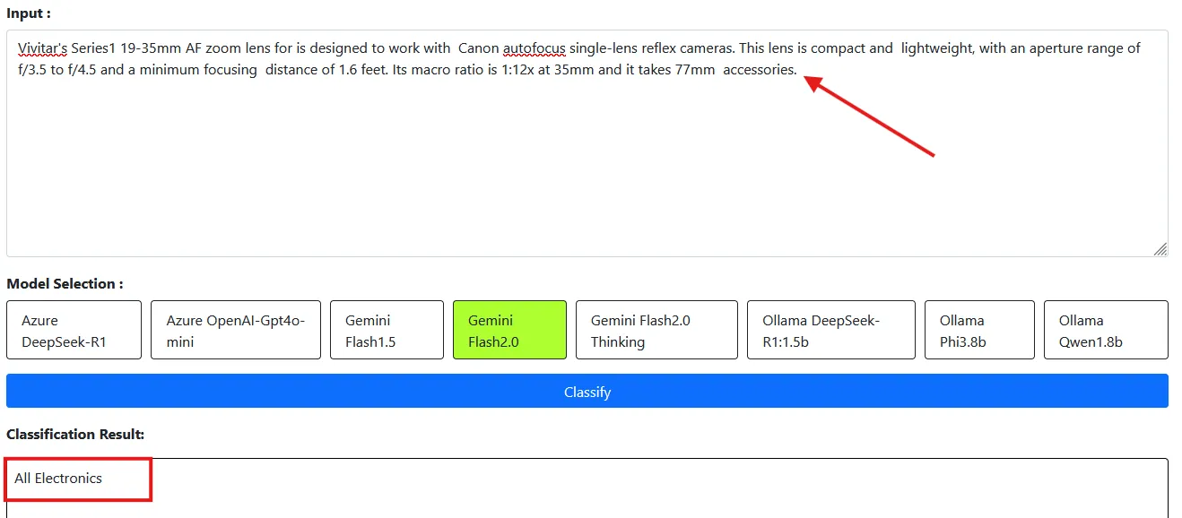The height and width of the screenshot is (518, 1182).
Task: Click the Classification Result heading
Action: coord(75,435)
